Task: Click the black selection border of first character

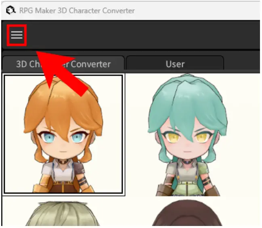Action: (x=4, y=134)
